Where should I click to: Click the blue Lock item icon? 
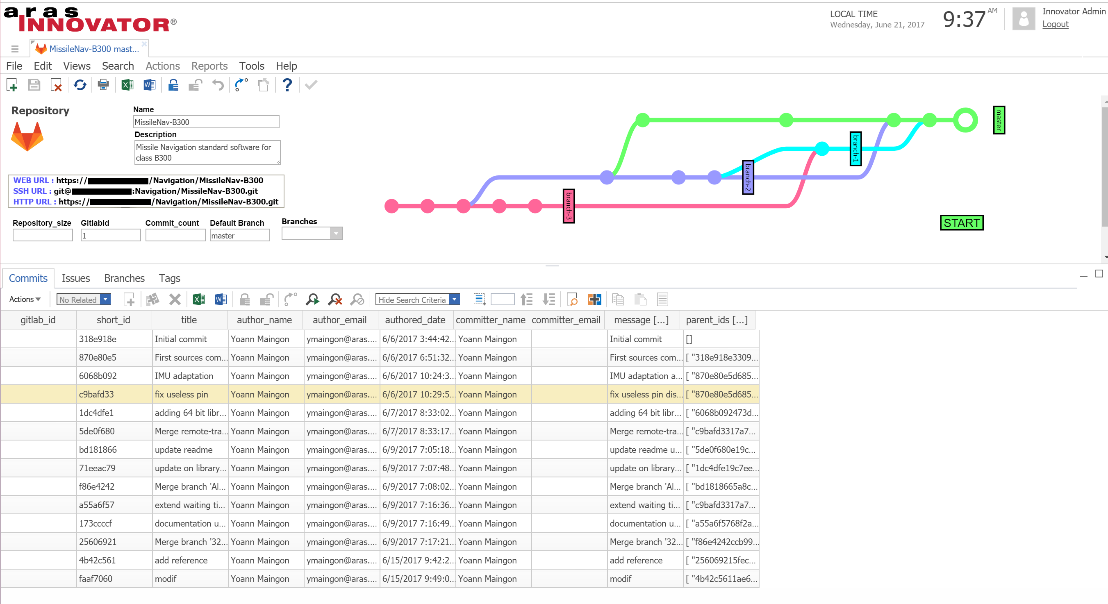[173, 85]
